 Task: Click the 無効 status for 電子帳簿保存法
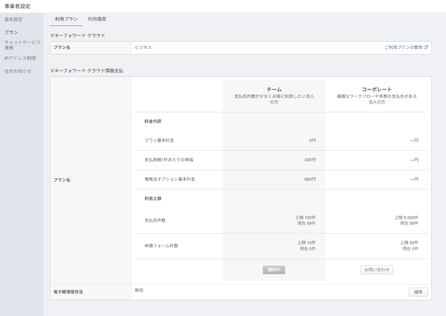[x=139, y=290]
